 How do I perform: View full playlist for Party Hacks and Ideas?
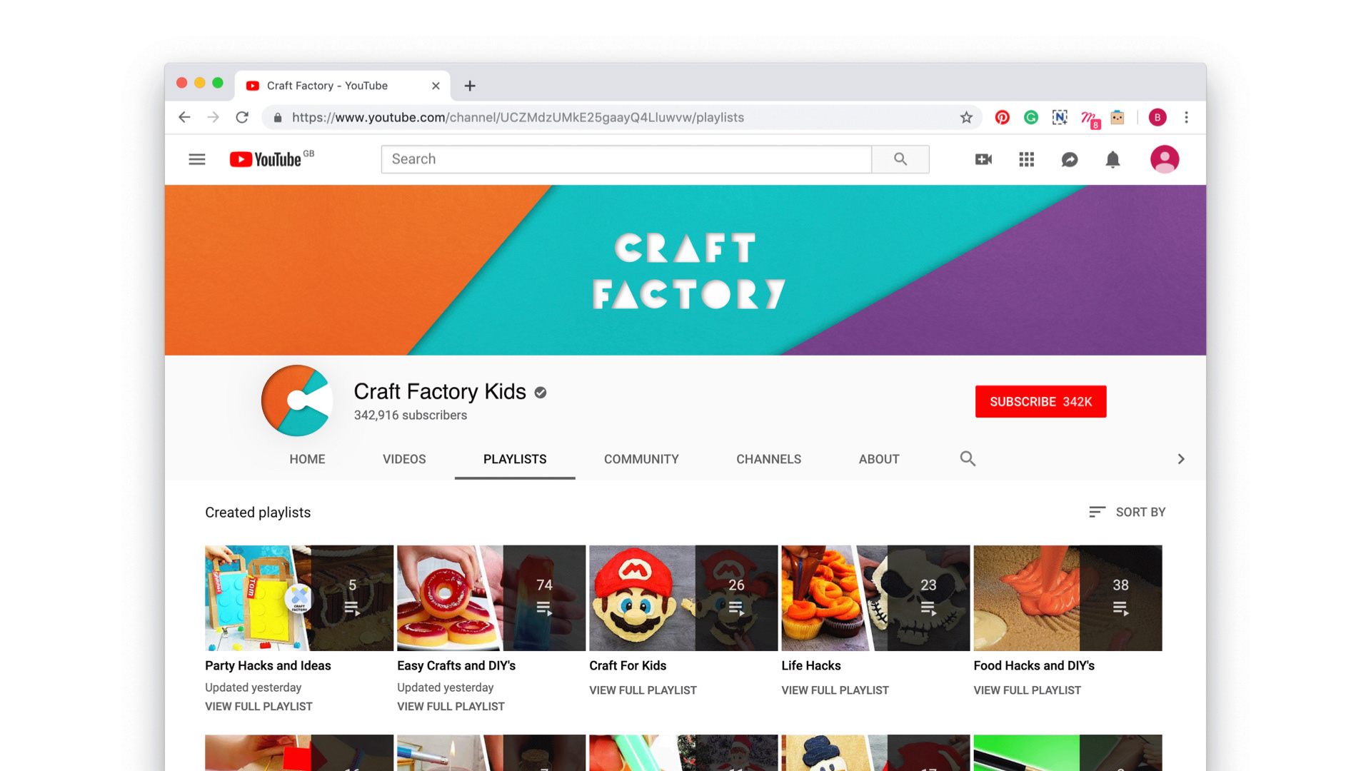258,706
